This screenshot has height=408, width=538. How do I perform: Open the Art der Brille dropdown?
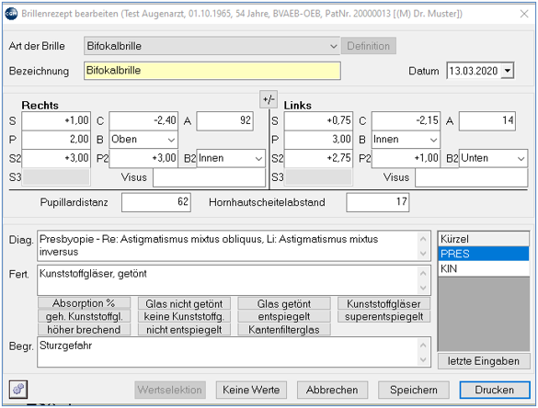(333, 46)
